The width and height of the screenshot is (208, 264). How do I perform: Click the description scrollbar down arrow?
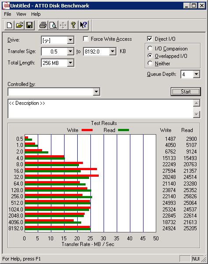point(197,114)
